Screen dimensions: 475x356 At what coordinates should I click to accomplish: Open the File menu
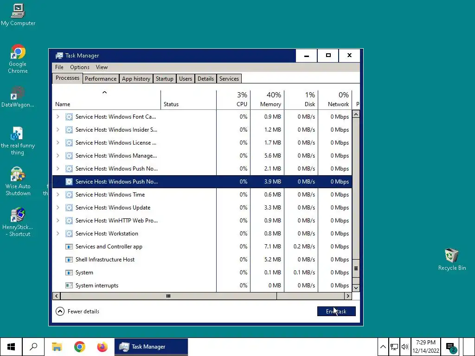tap(59, 67)
